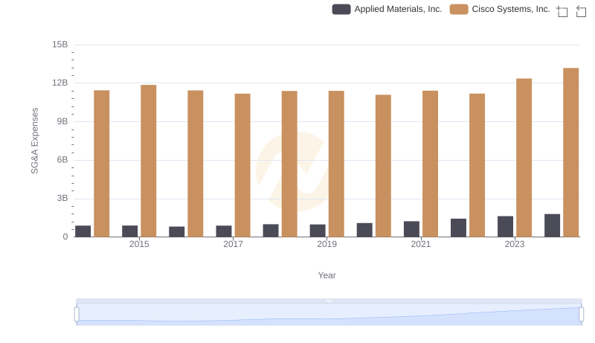
Task: Click the 2021 x-axis label
Action: [420, 244]
